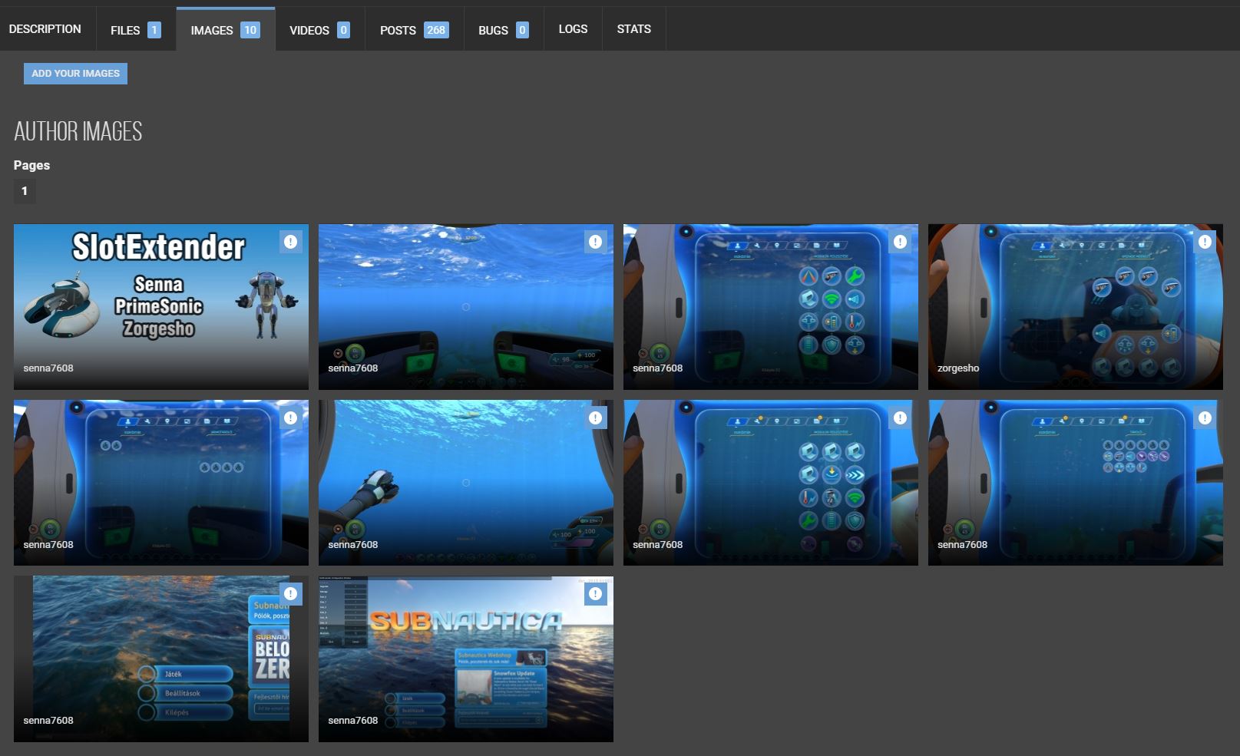Open the Bugs tab
The image size is (1240, 756).
tap(504, 29)
